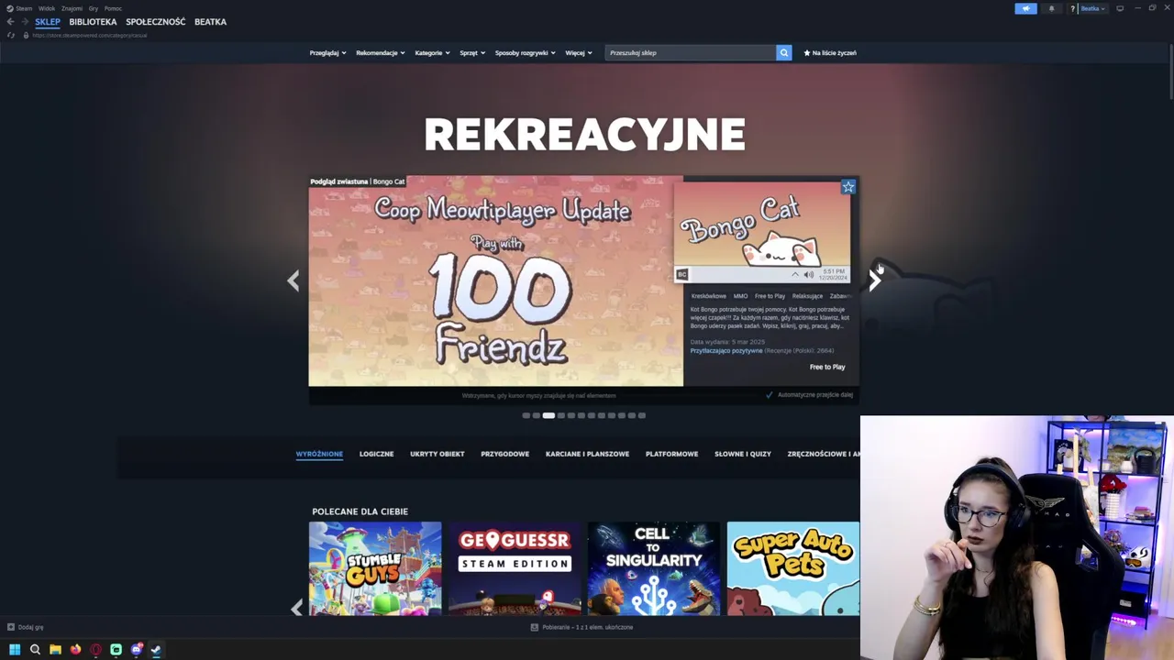
Task: Launch Opera from the taskbar
Action: click(95, 650)
